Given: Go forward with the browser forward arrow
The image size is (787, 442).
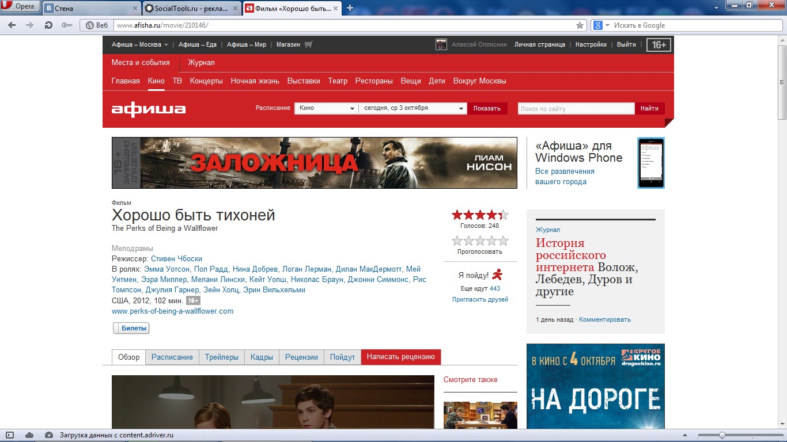Looking at the screenshot, I should tap(30, 25).
